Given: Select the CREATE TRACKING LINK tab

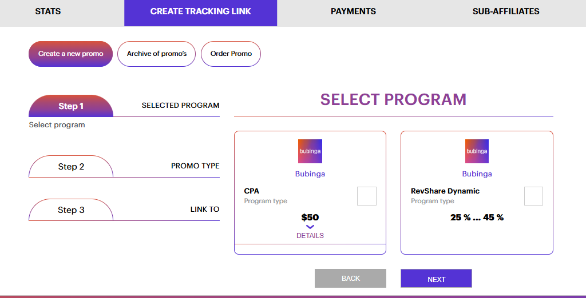Looking at the screenshot, I should (x=201, y=11).
